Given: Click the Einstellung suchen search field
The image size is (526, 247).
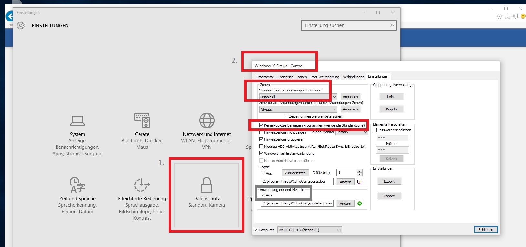Looking at the screenshot, I should click(x=348, y=25).
